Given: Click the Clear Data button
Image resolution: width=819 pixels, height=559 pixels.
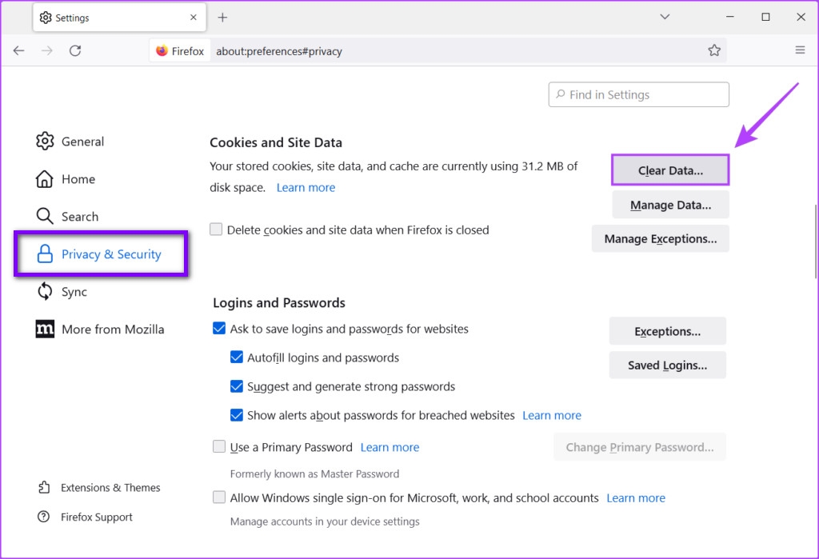Looking at the screenshot, I should tap(669, 170).
